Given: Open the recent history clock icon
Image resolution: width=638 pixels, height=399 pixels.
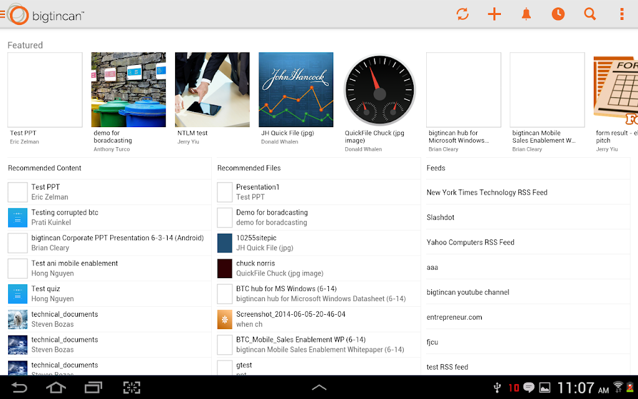Looking at the screenshot, I should 558,14.
